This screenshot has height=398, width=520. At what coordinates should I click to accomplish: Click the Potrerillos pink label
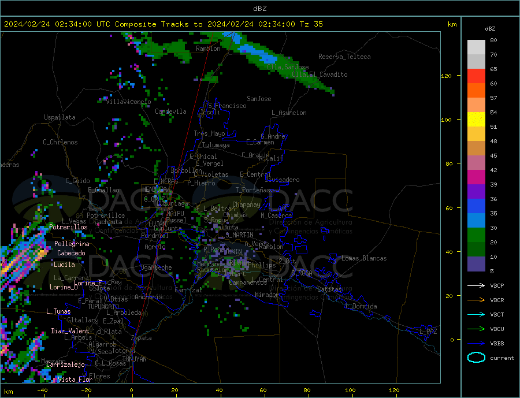point(68,227)
